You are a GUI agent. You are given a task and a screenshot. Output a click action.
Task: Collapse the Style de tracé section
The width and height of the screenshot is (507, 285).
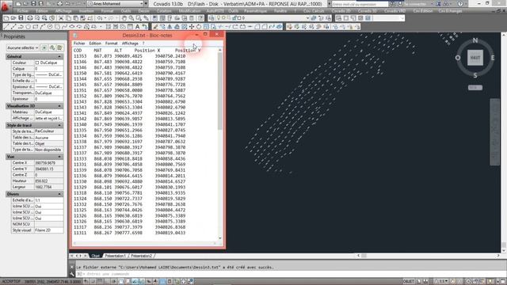tap(59, 125)
